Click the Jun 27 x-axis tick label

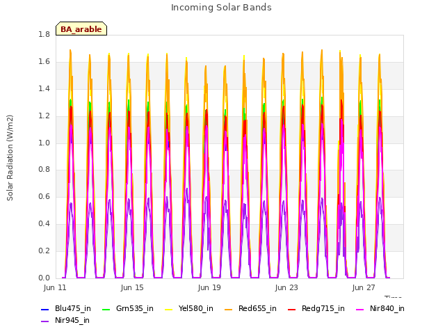(x=364, y=287)
